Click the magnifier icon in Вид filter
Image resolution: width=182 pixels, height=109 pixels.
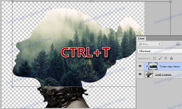(x=141, y=44)
